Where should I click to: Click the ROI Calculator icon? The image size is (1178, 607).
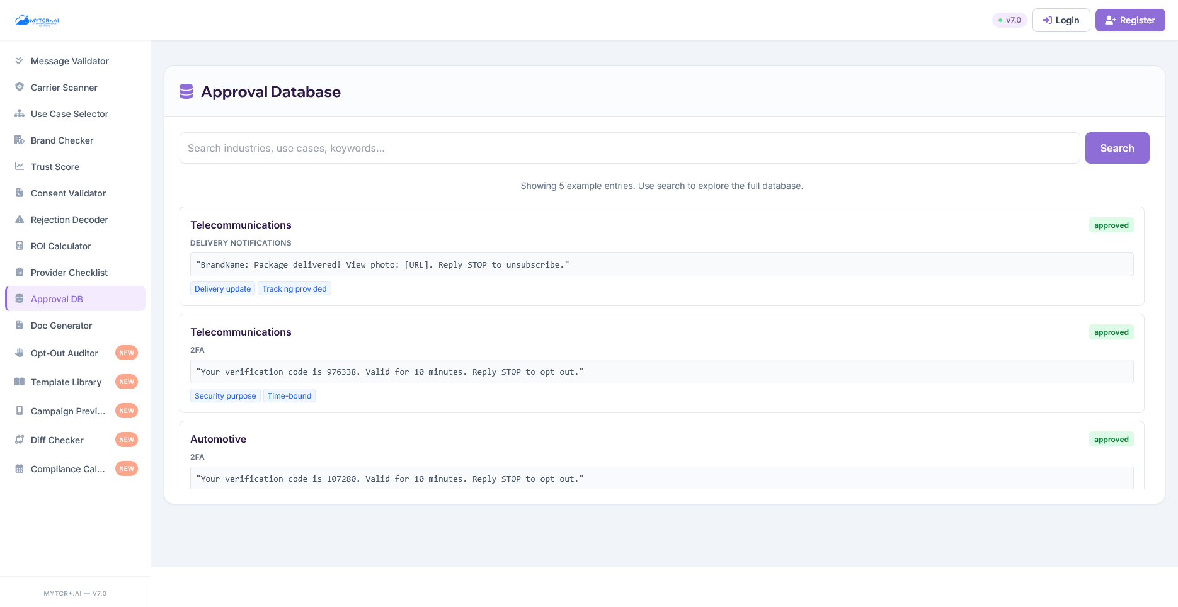[20, 246]
